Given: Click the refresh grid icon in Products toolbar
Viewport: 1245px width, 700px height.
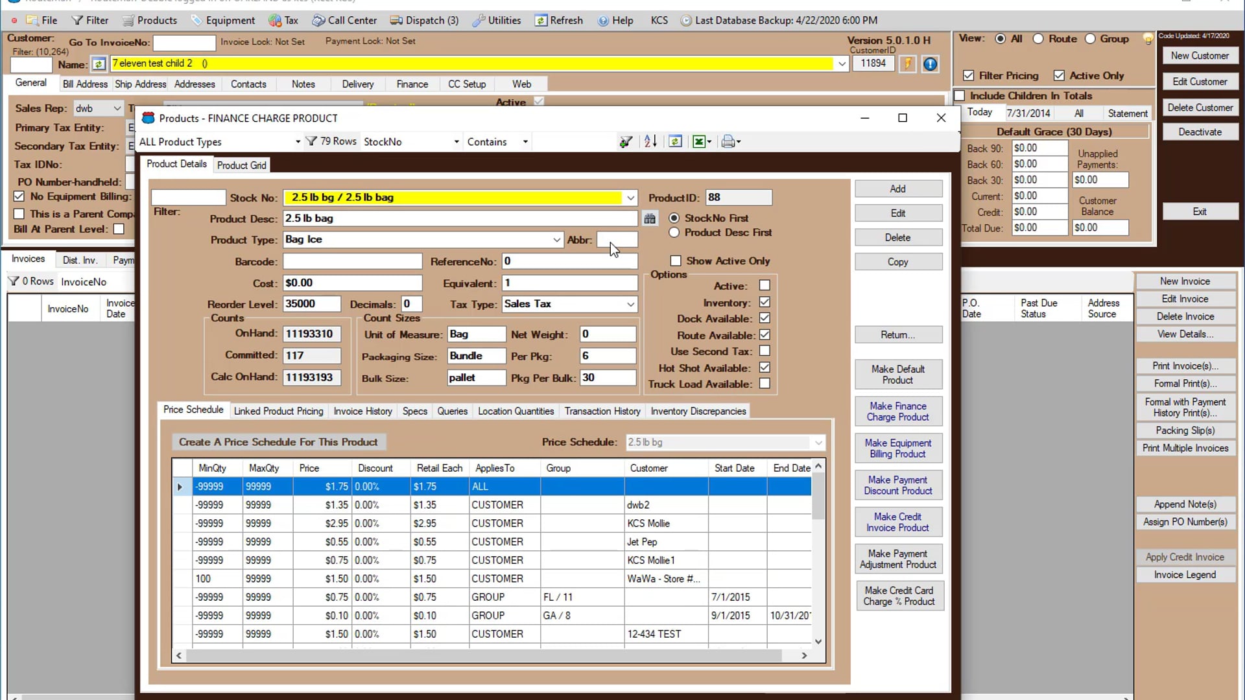Looking at the screenshot, I should pos(675,141).
